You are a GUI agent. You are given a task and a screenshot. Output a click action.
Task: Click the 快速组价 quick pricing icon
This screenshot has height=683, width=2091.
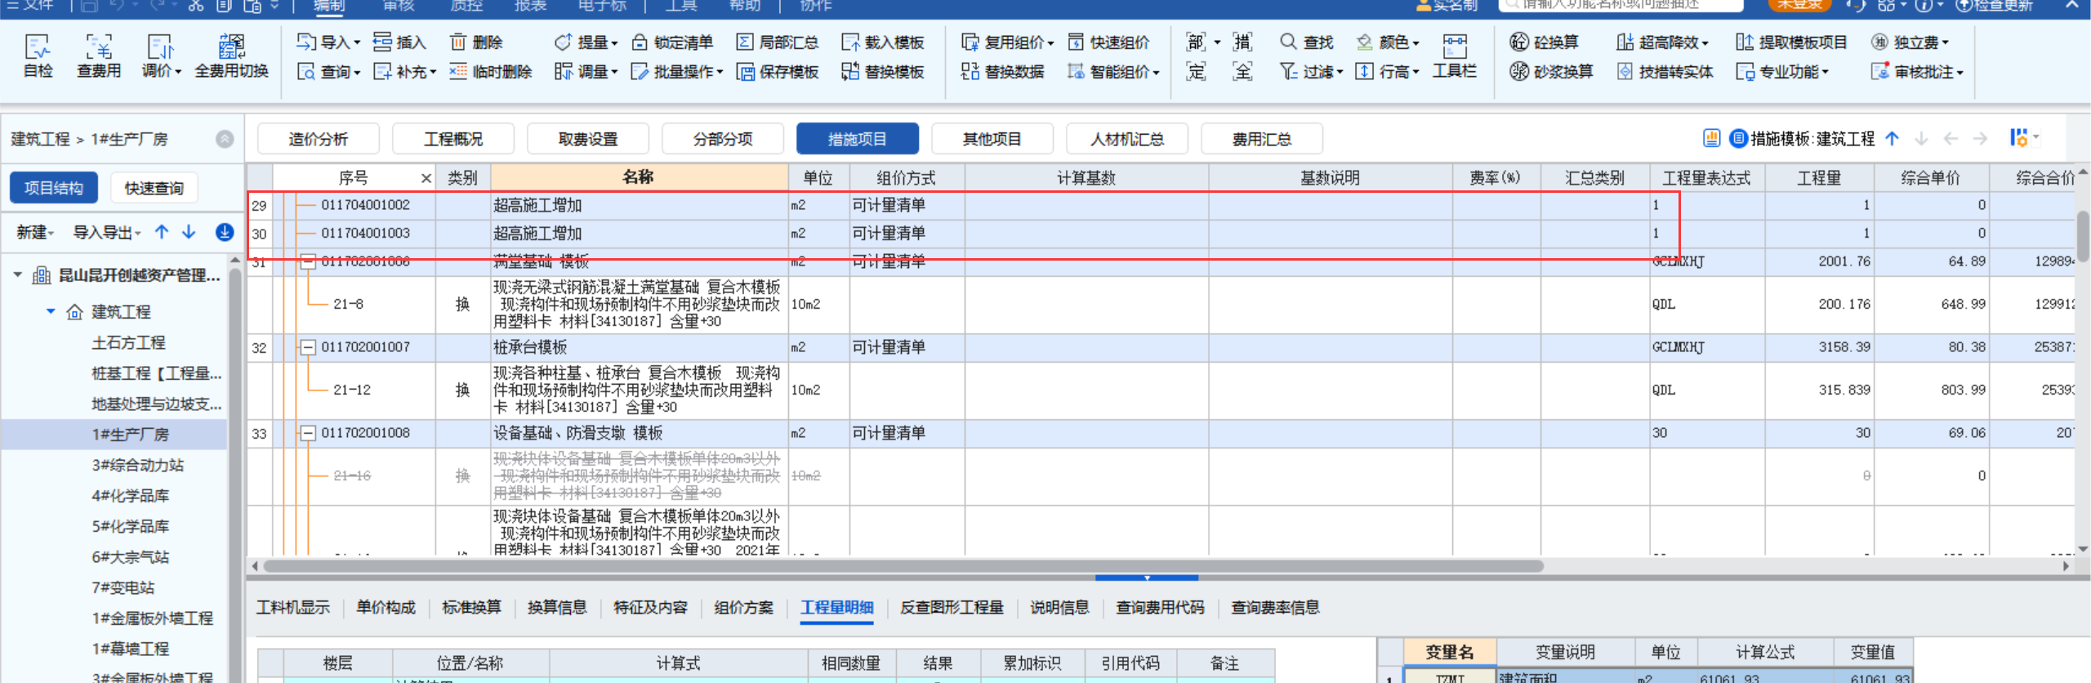point(1076,42)
